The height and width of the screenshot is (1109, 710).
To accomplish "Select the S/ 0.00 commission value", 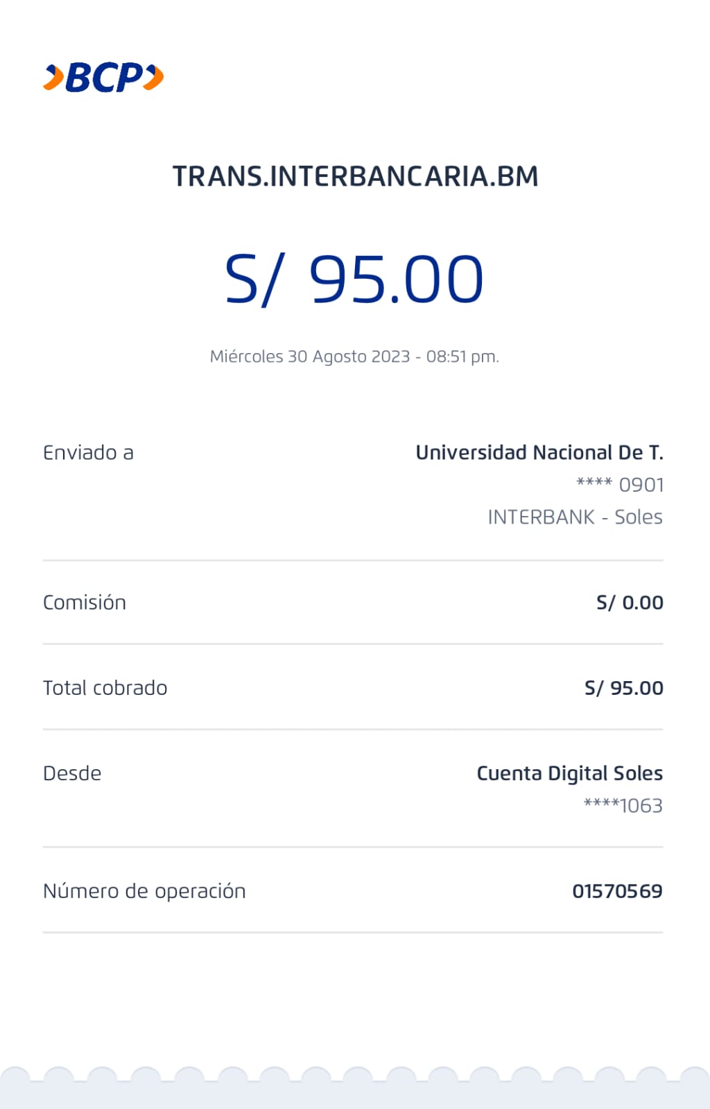I will (630, 603).
